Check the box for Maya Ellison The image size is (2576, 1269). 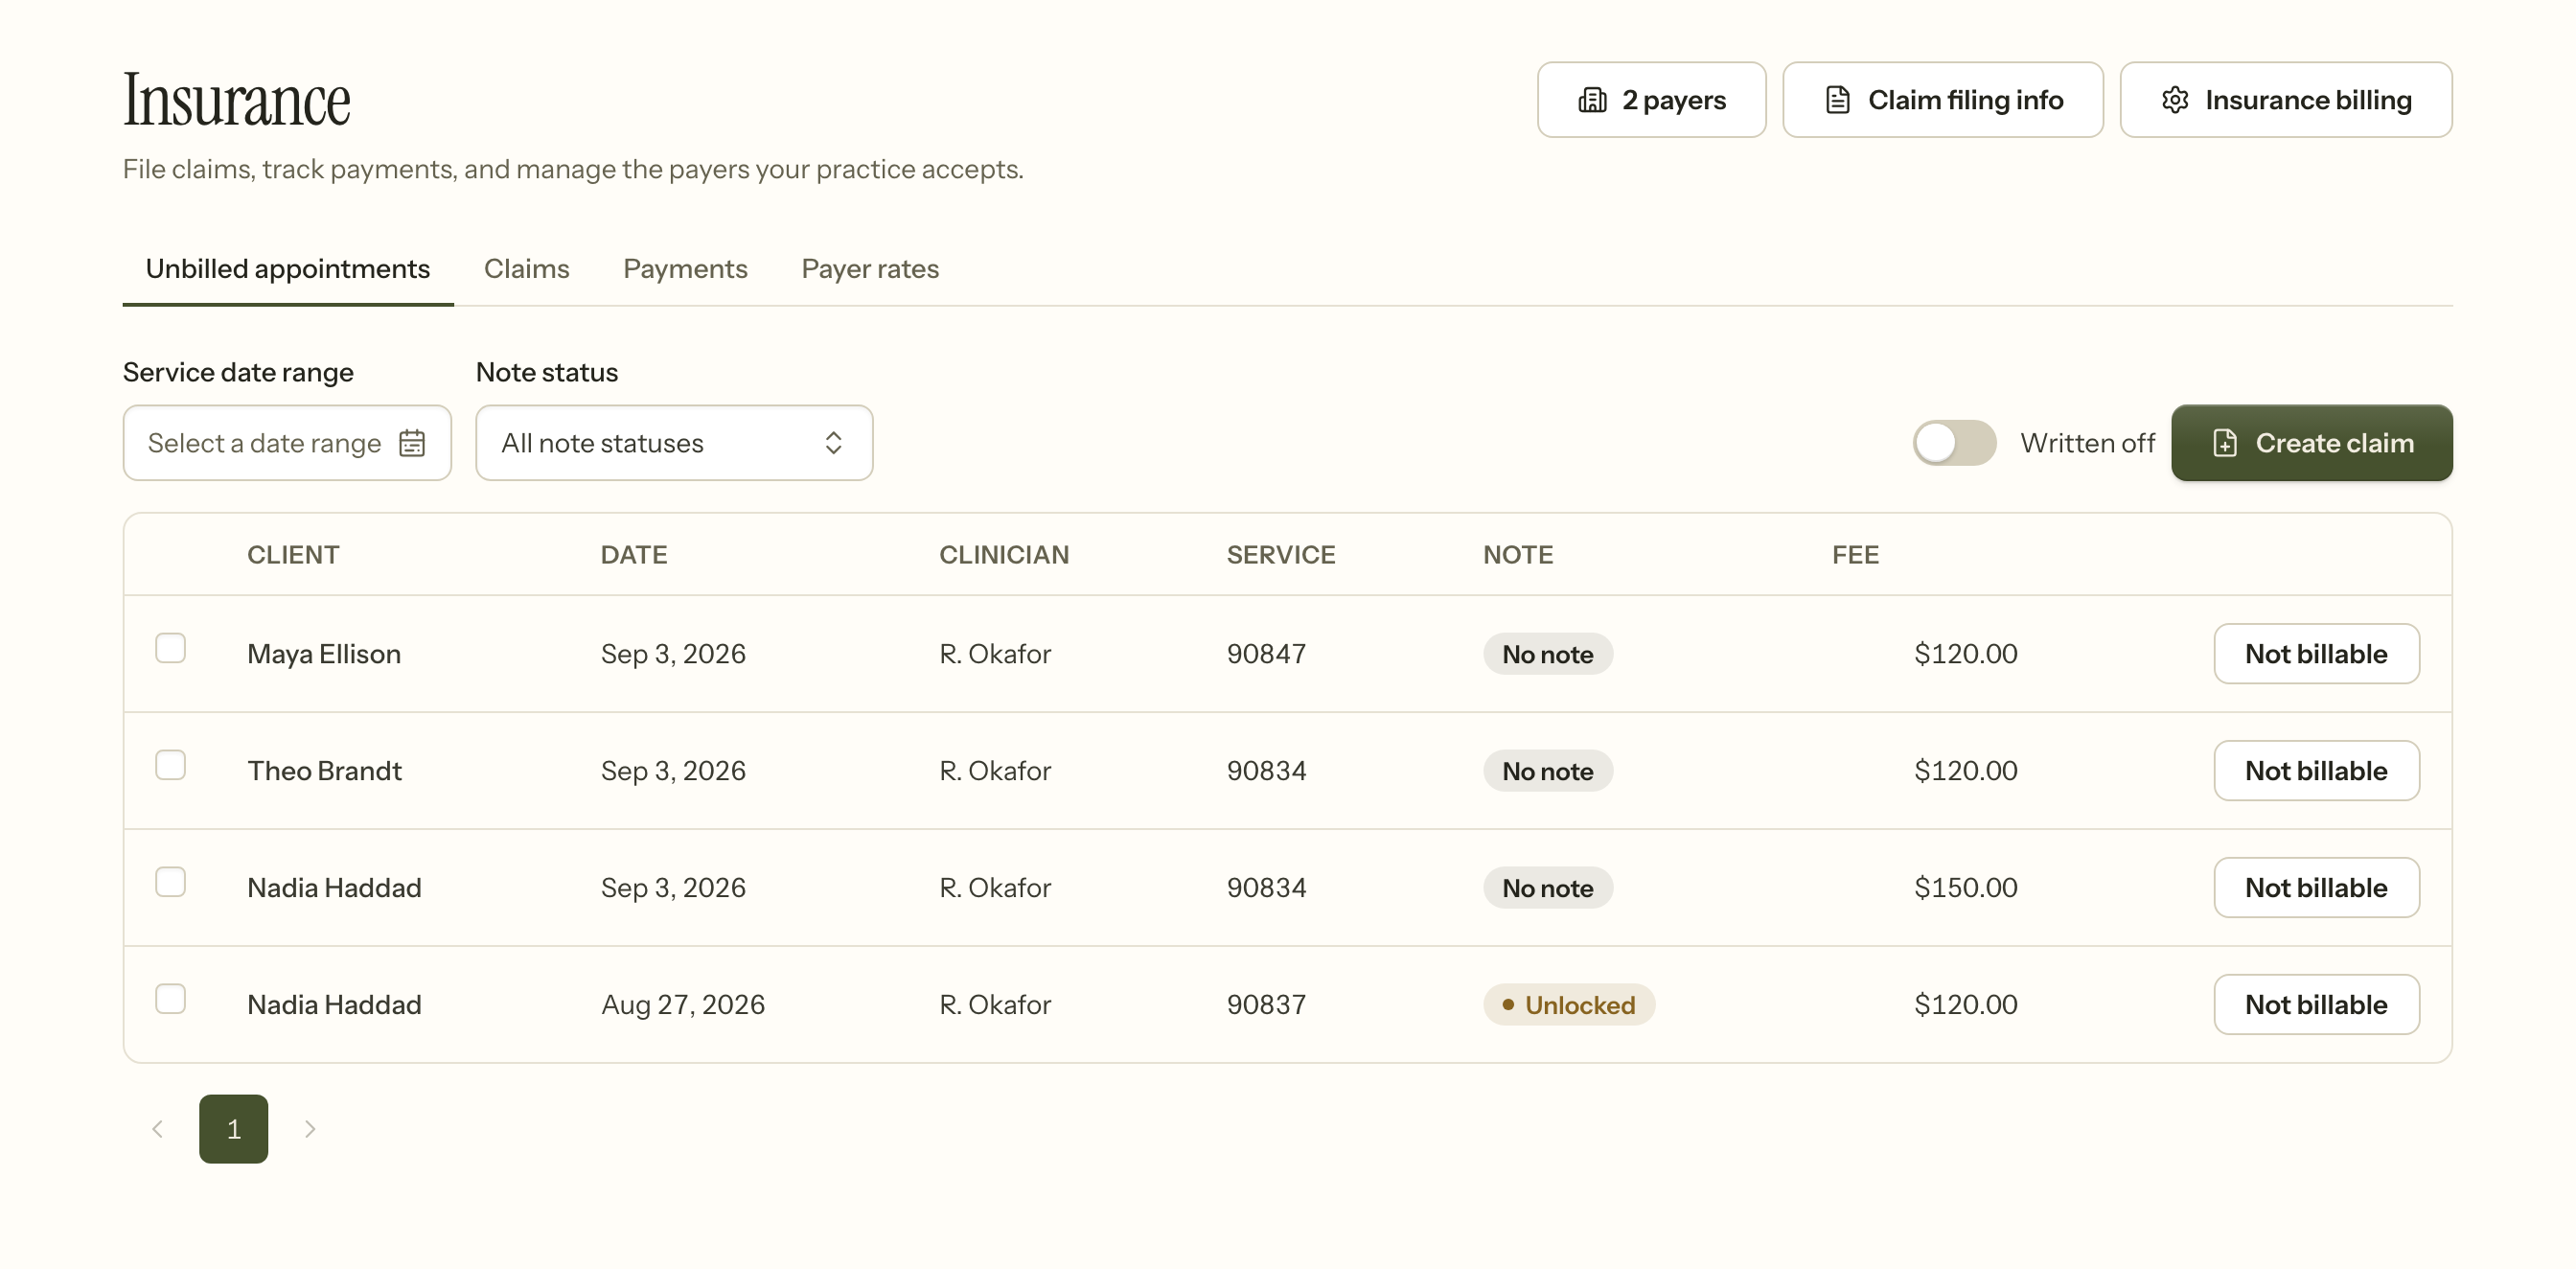tap(171, 648)
